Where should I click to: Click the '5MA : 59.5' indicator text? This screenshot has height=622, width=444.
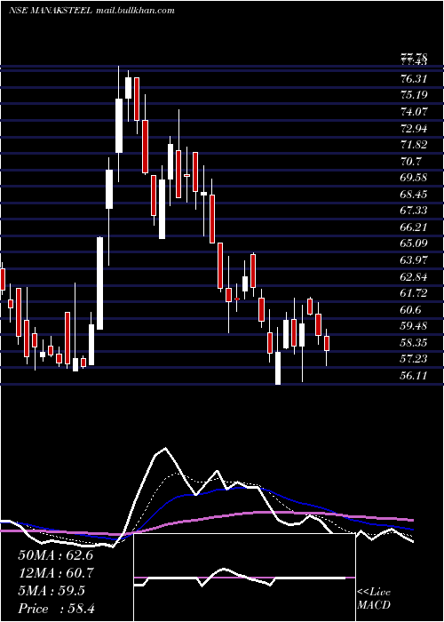pos(52,591)
